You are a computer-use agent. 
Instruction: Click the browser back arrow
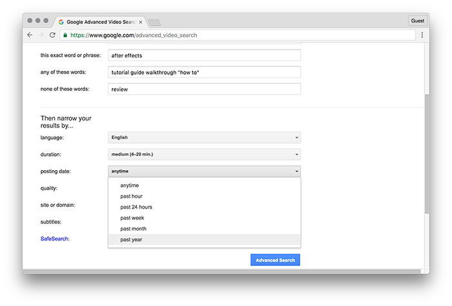(30, 35)
